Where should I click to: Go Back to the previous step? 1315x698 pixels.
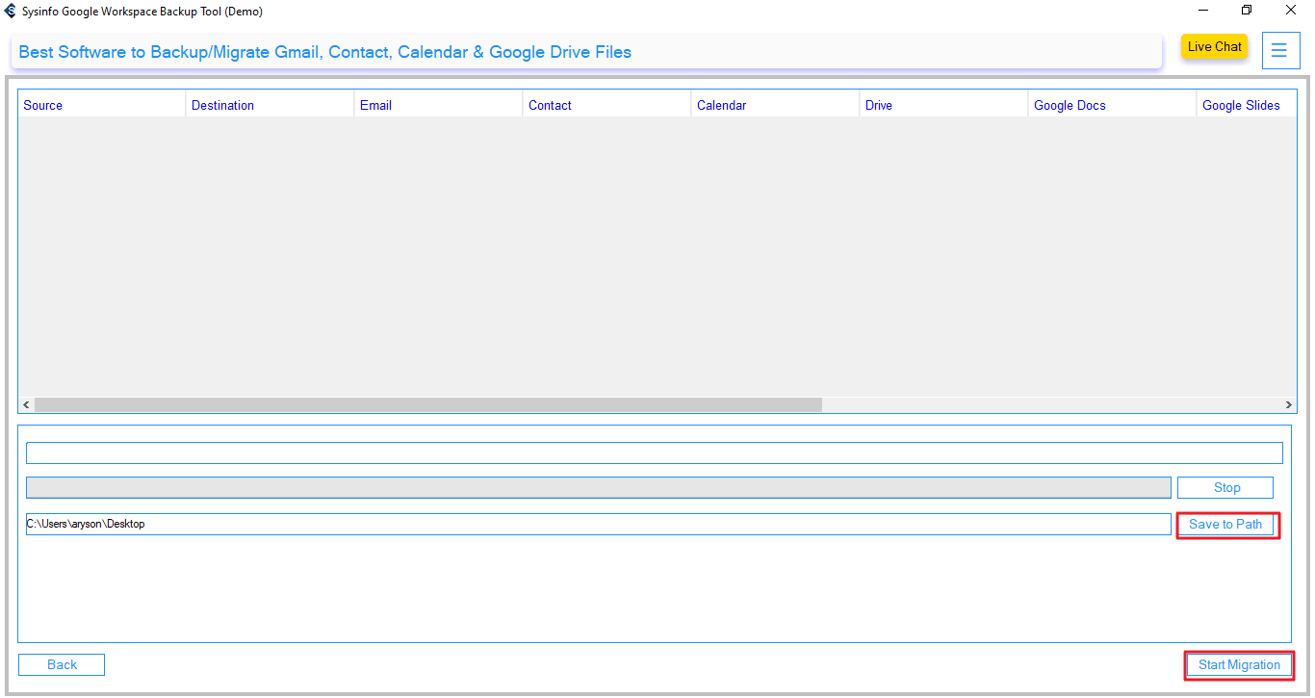pyautogui.click(x=62, y=665)
